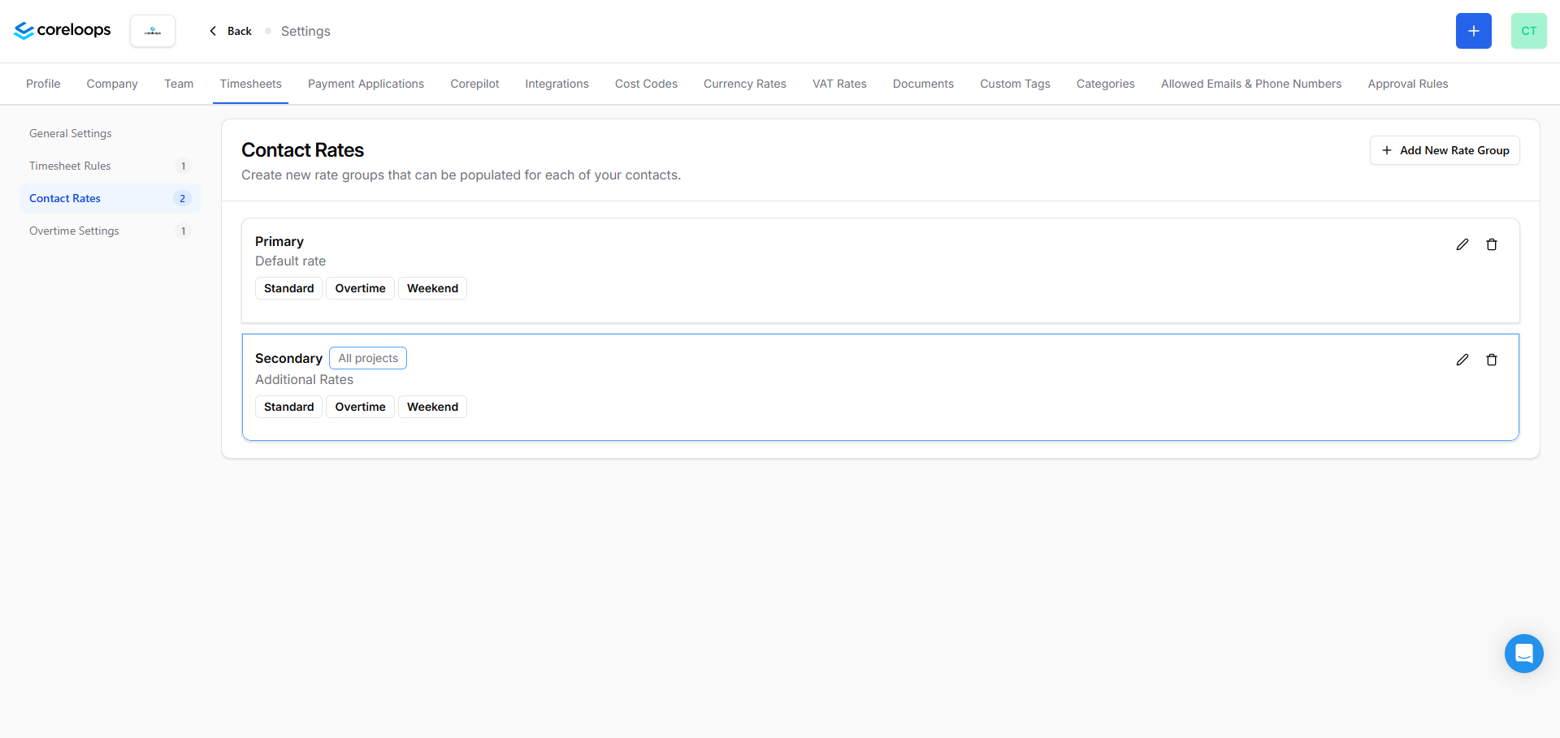Click the Timesheet Rules count badge

click(x=183, y=166)
